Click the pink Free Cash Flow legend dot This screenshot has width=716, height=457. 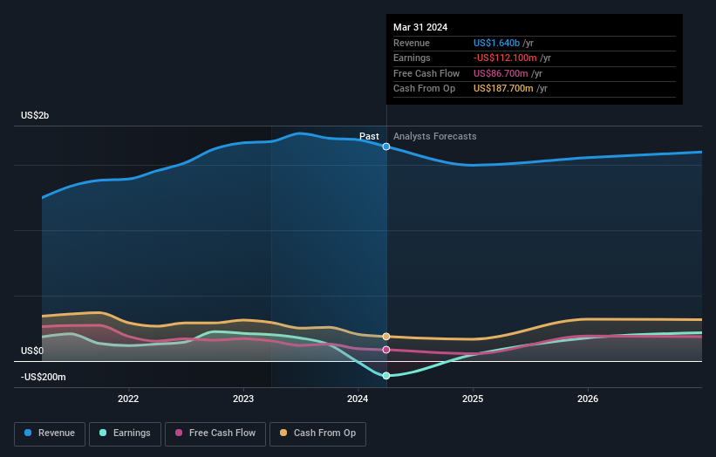[179, 433]
